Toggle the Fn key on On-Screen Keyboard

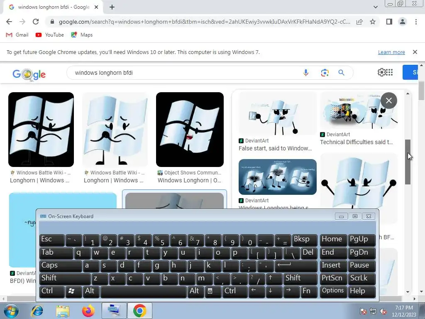tap(309, 292)
